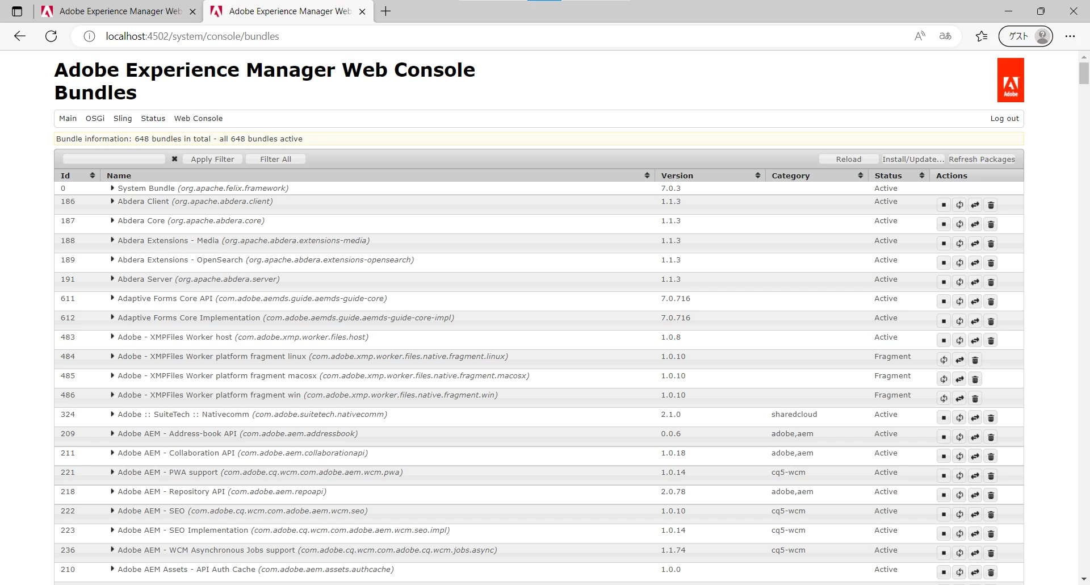Click Filter All button
Screen dimensions: 1090x585
(x=275, y=159)
